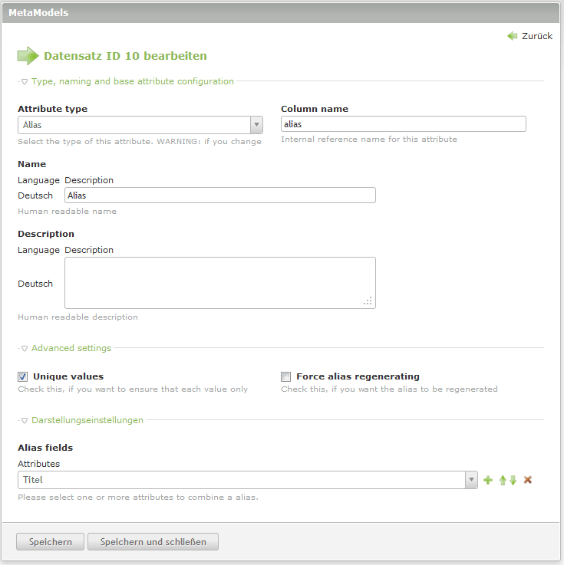
Task: Enable Force alias regenerating checkbox
Action: [x=286, y=377]
